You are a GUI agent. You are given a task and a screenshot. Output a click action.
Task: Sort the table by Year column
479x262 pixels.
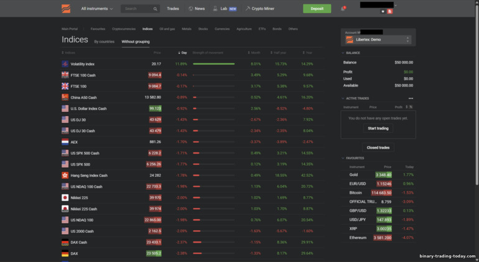tap(308, 52)
